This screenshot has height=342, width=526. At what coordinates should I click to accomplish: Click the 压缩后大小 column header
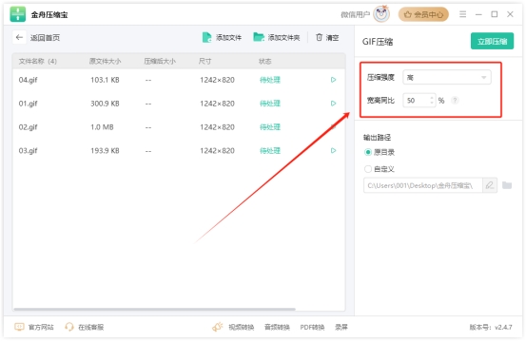point(160,62)
